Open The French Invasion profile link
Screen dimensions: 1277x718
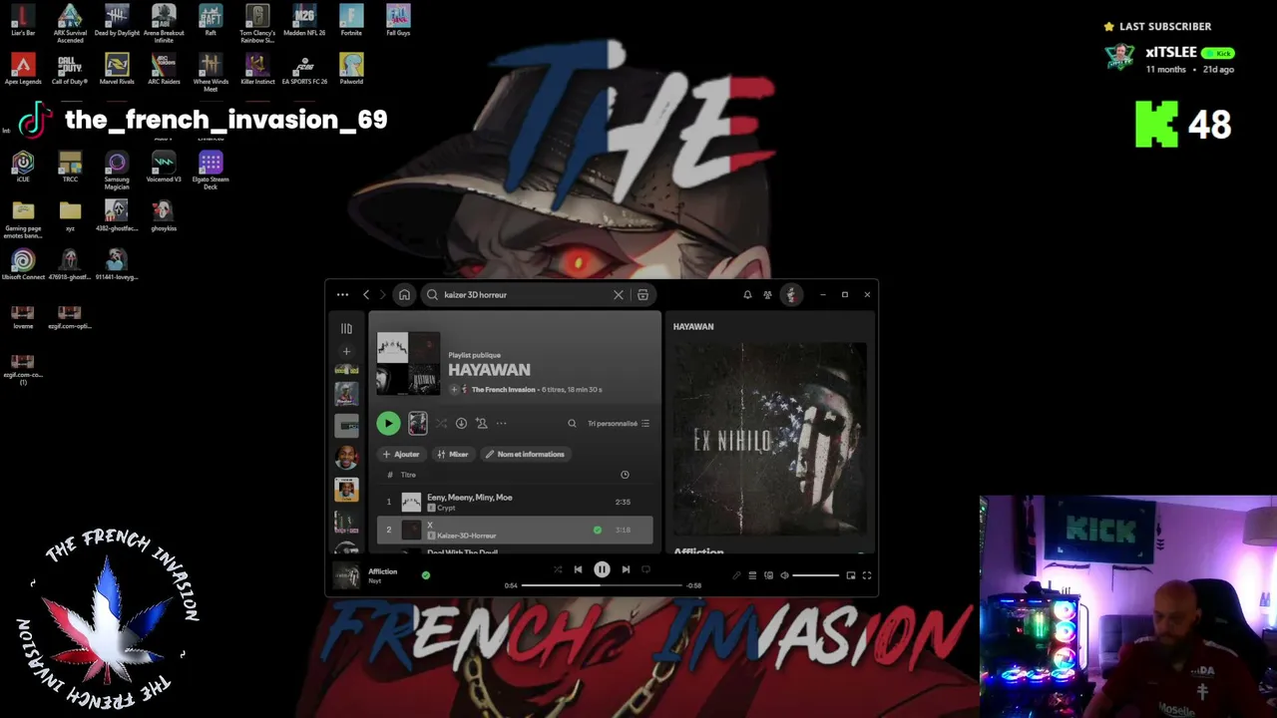click(503, 390)
